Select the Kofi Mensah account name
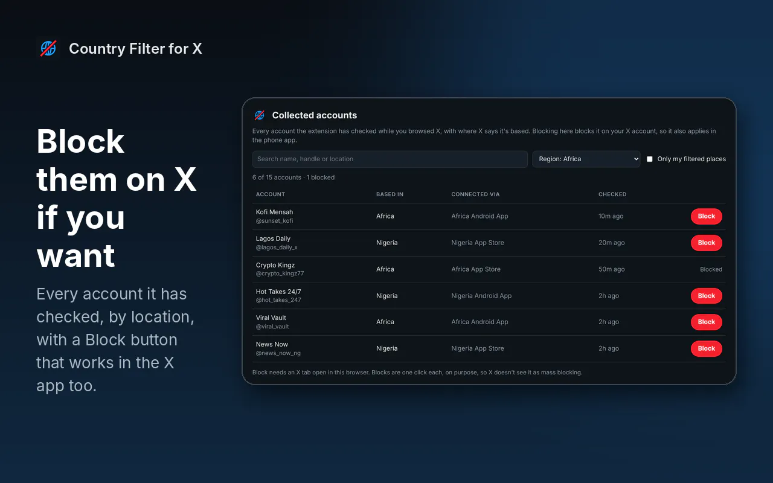The height and width of the screenshot is (483, 773). point(274,213)
